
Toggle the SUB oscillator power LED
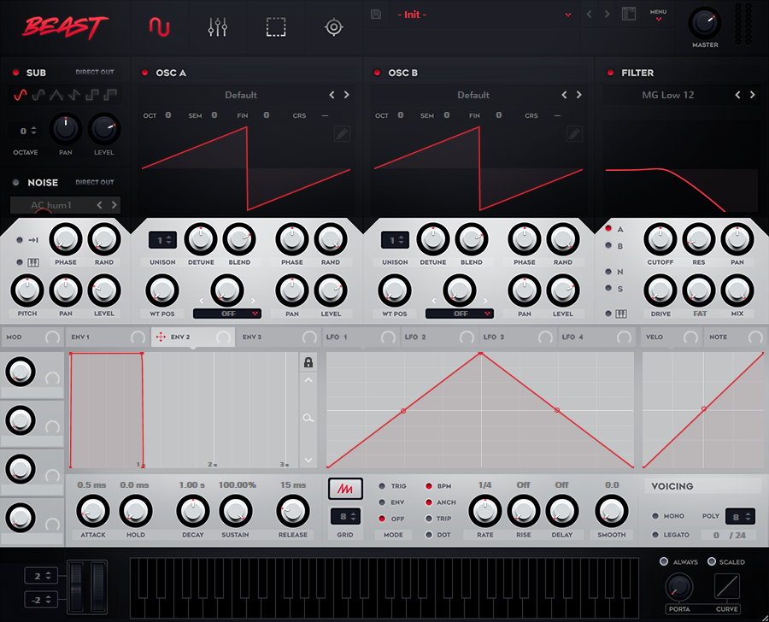[15, 73]
